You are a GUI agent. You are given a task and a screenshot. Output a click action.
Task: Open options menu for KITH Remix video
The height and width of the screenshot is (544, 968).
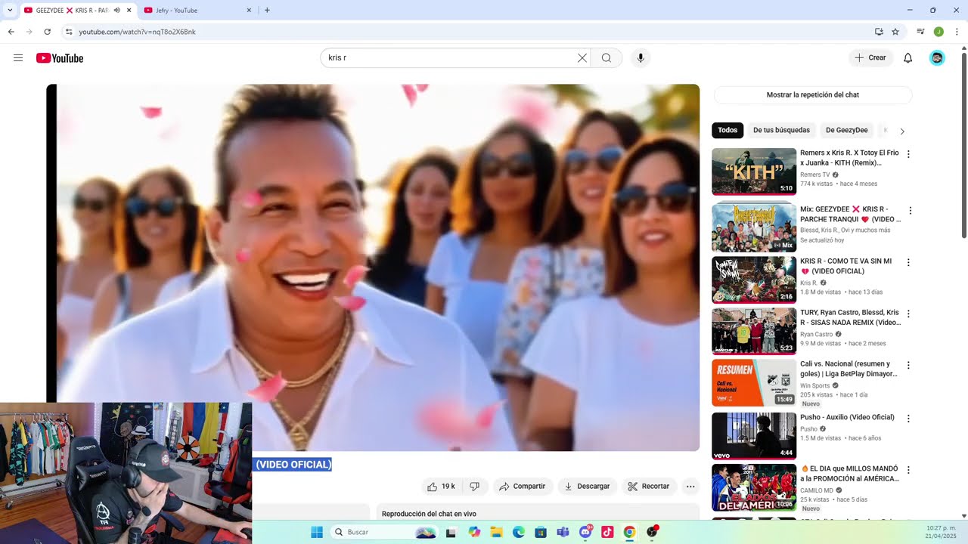pyautogui.click(x=908, y=154)
